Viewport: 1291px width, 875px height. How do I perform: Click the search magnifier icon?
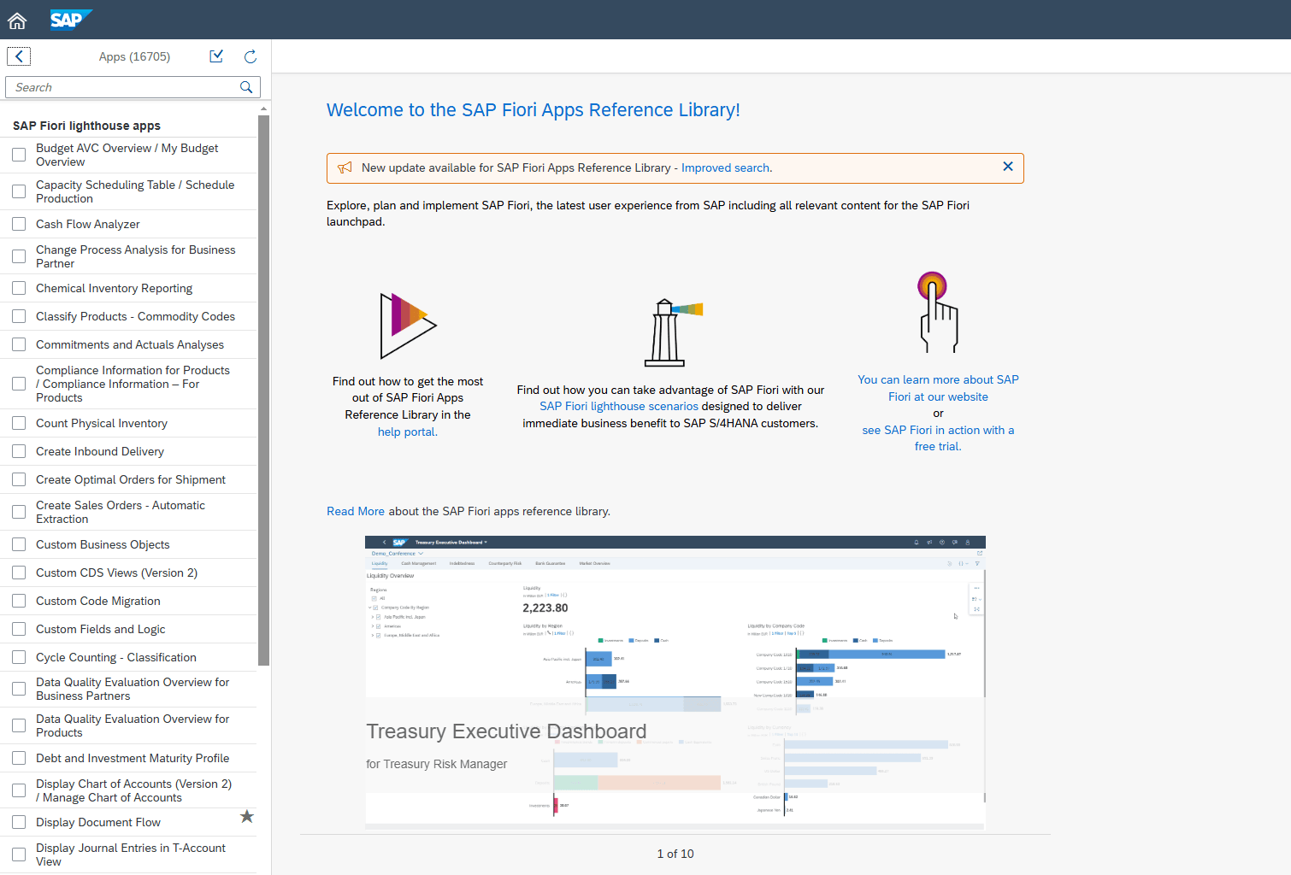click(246, 87)
